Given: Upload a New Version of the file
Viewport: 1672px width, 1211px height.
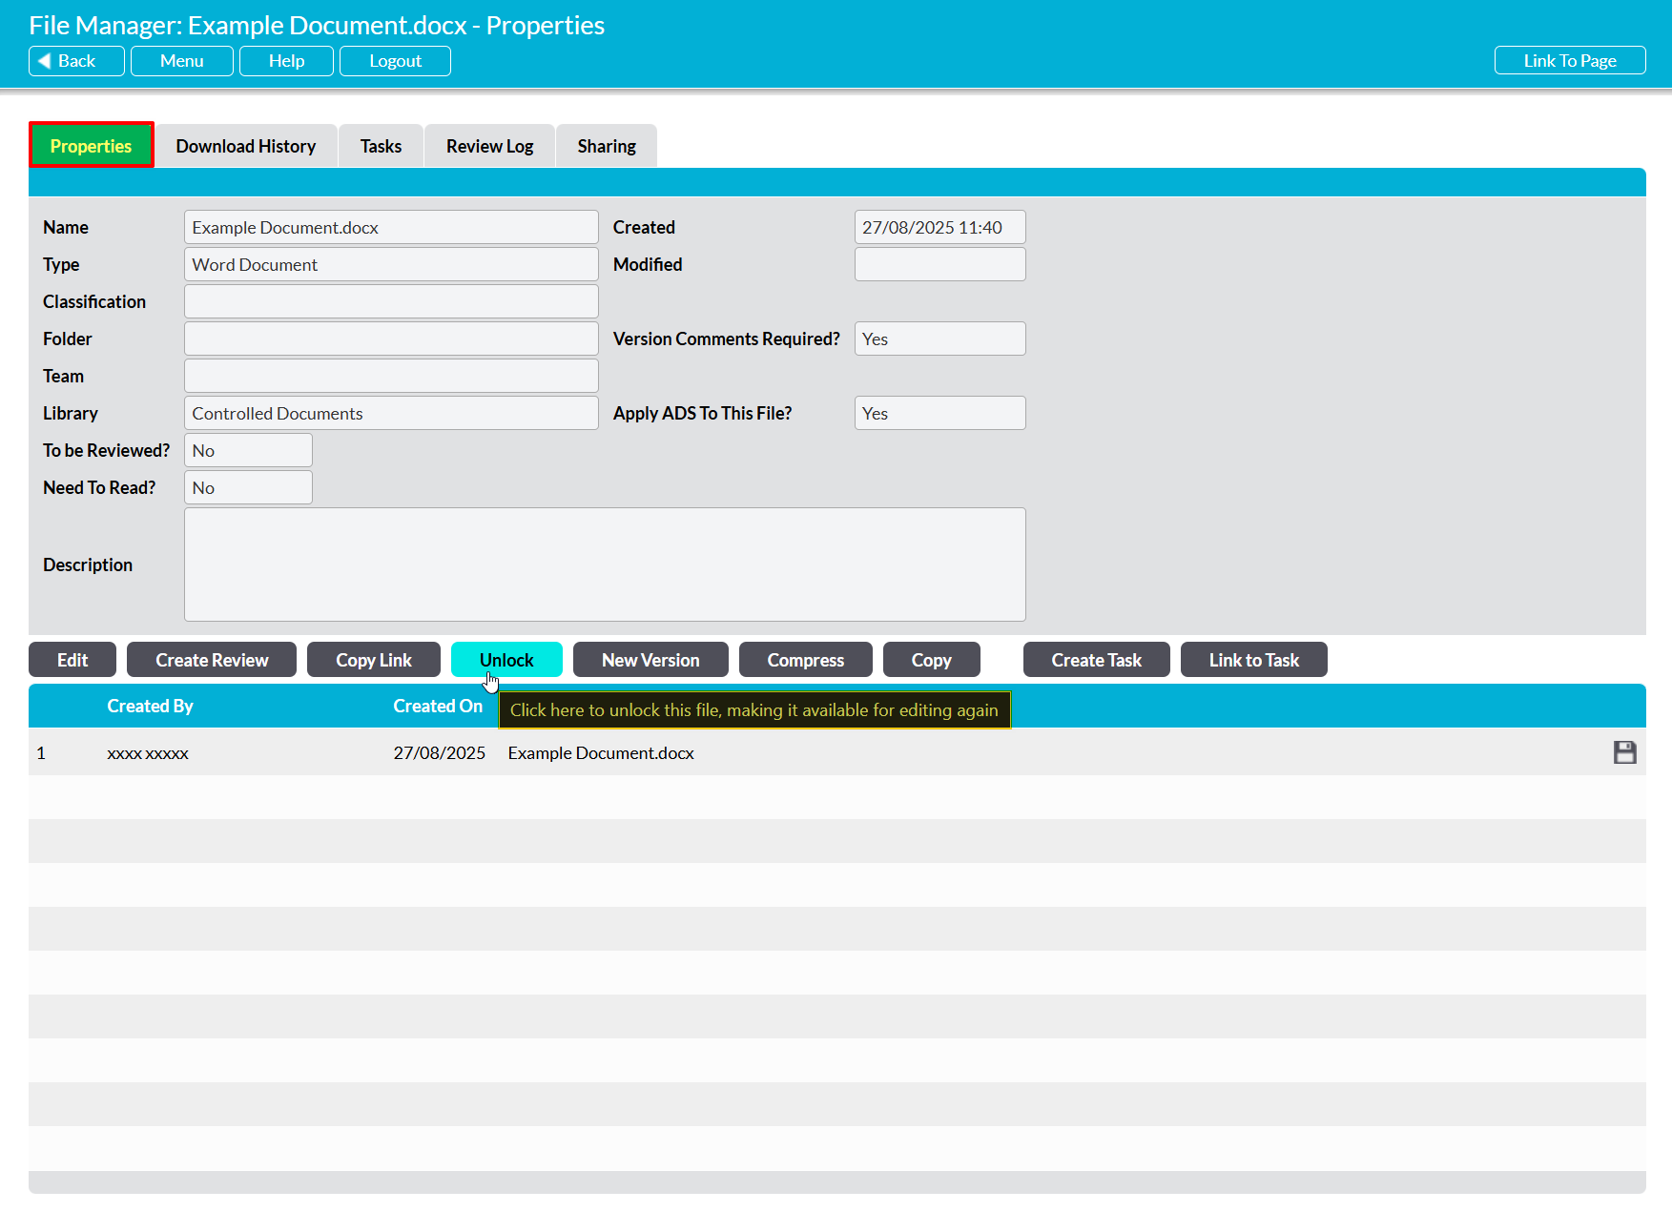Looking at the screenshot, I should click(650, 660).
